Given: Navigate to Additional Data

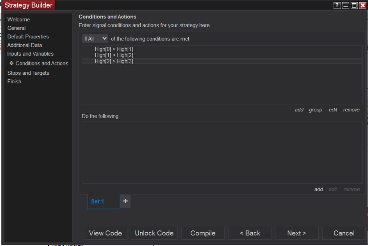Looking at the screenshot, I should (24, 45).
